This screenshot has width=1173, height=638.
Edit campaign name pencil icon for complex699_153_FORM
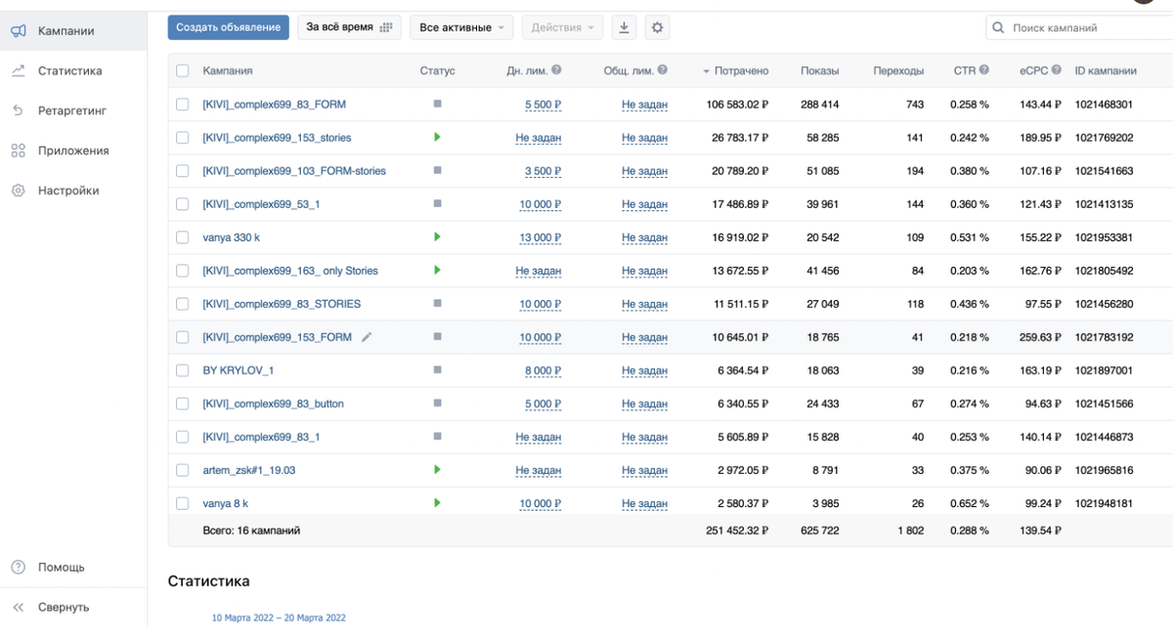(367, 337)
